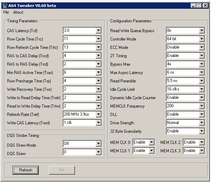Click the 'DQS Strobe Timing' group title
This screenshot has width=212, height=183.
(x=23, y=136)
